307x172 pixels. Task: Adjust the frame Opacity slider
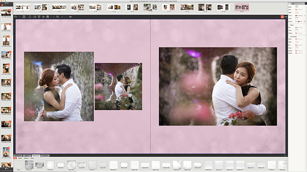tap(299, 21)
